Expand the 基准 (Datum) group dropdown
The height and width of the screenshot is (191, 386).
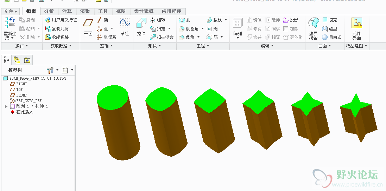point(107,46)
